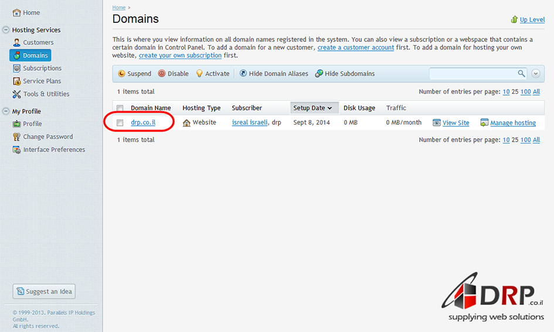Toggle the select-all checkbox in header

[120, 108]
